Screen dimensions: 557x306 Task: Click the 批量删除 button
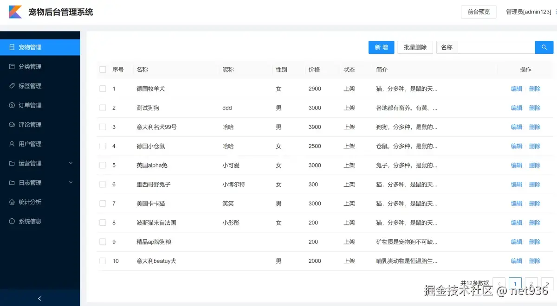click(415, 47)
